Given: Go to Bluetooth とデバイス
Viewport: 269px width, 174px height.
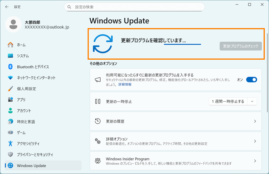Looking at the screenshot, I should coord(43,67).
